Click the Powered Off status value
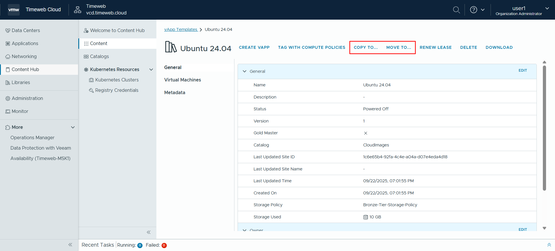This screenshot has height=251, width=555. pyautogui.click(x=376, y=109)
